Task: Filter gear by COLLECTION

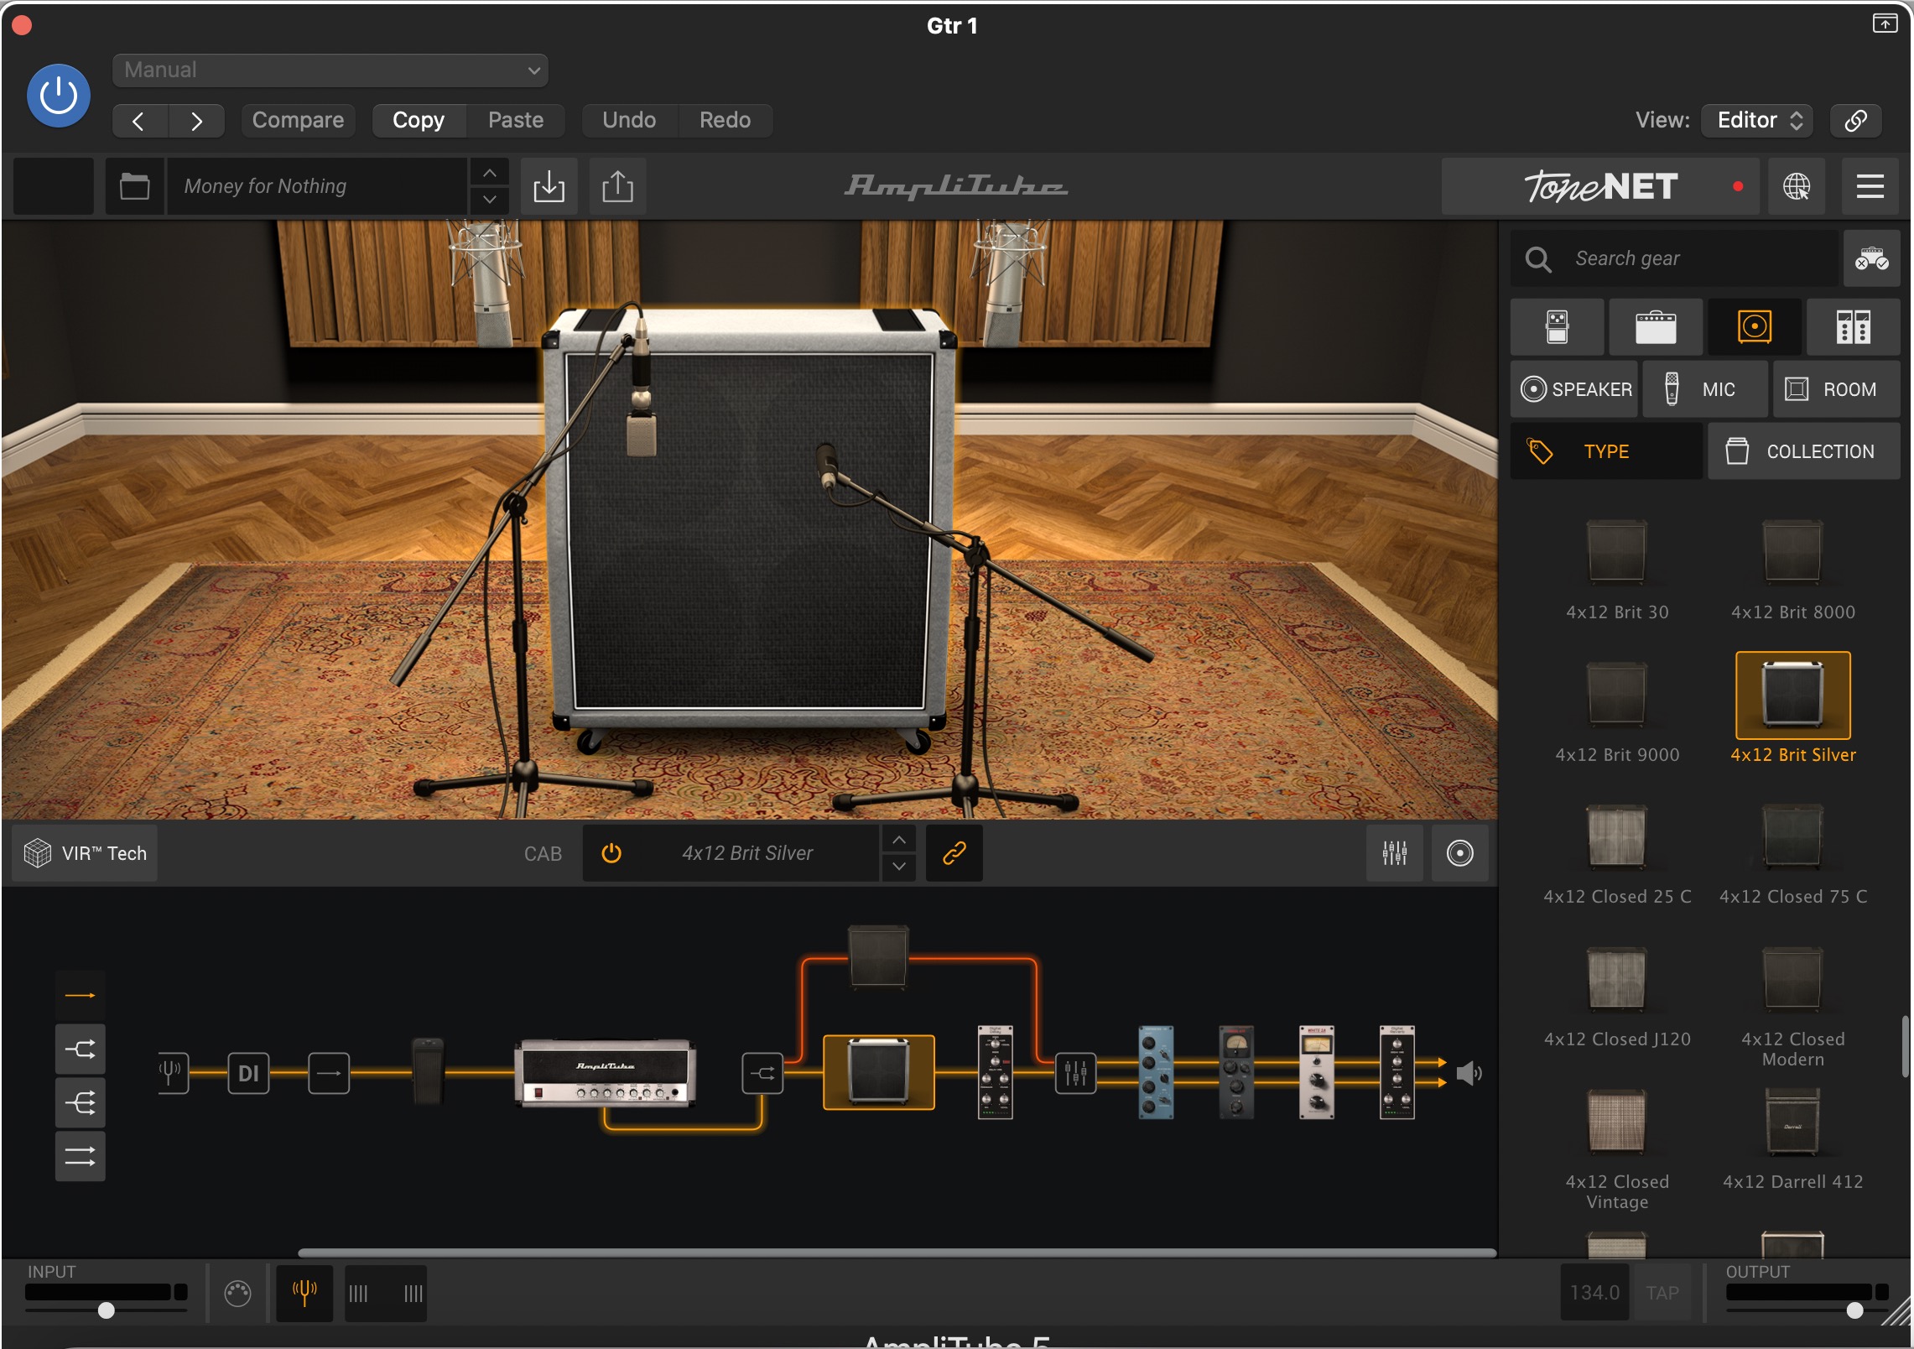Action: point(1804,451)
